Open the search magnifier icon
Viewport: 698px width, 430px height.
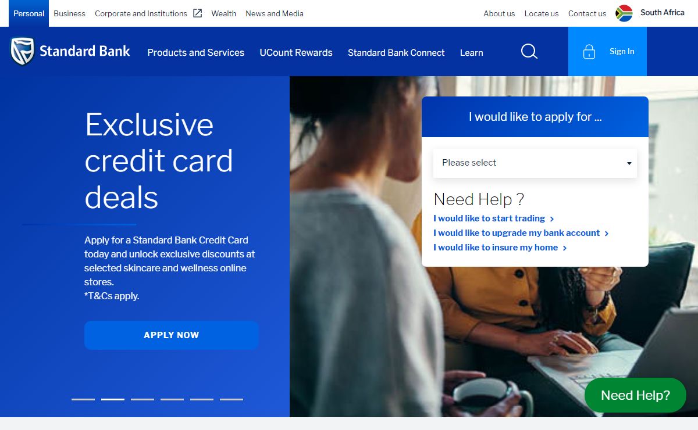(x=529, y=52)
